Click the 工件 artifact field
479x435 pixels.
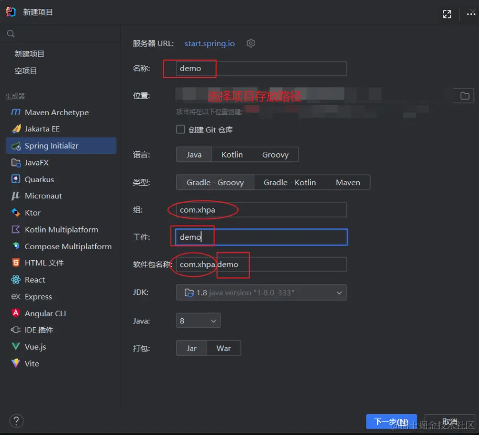pyautogui.click(x=261, y=237)
